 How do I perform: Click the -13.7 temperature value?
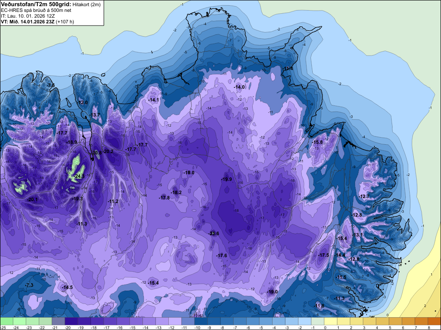(94, 115)
